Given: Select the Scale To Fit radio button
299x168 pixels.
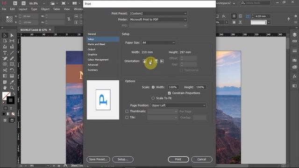Looking at the screenshot, I should click(153, 98).
